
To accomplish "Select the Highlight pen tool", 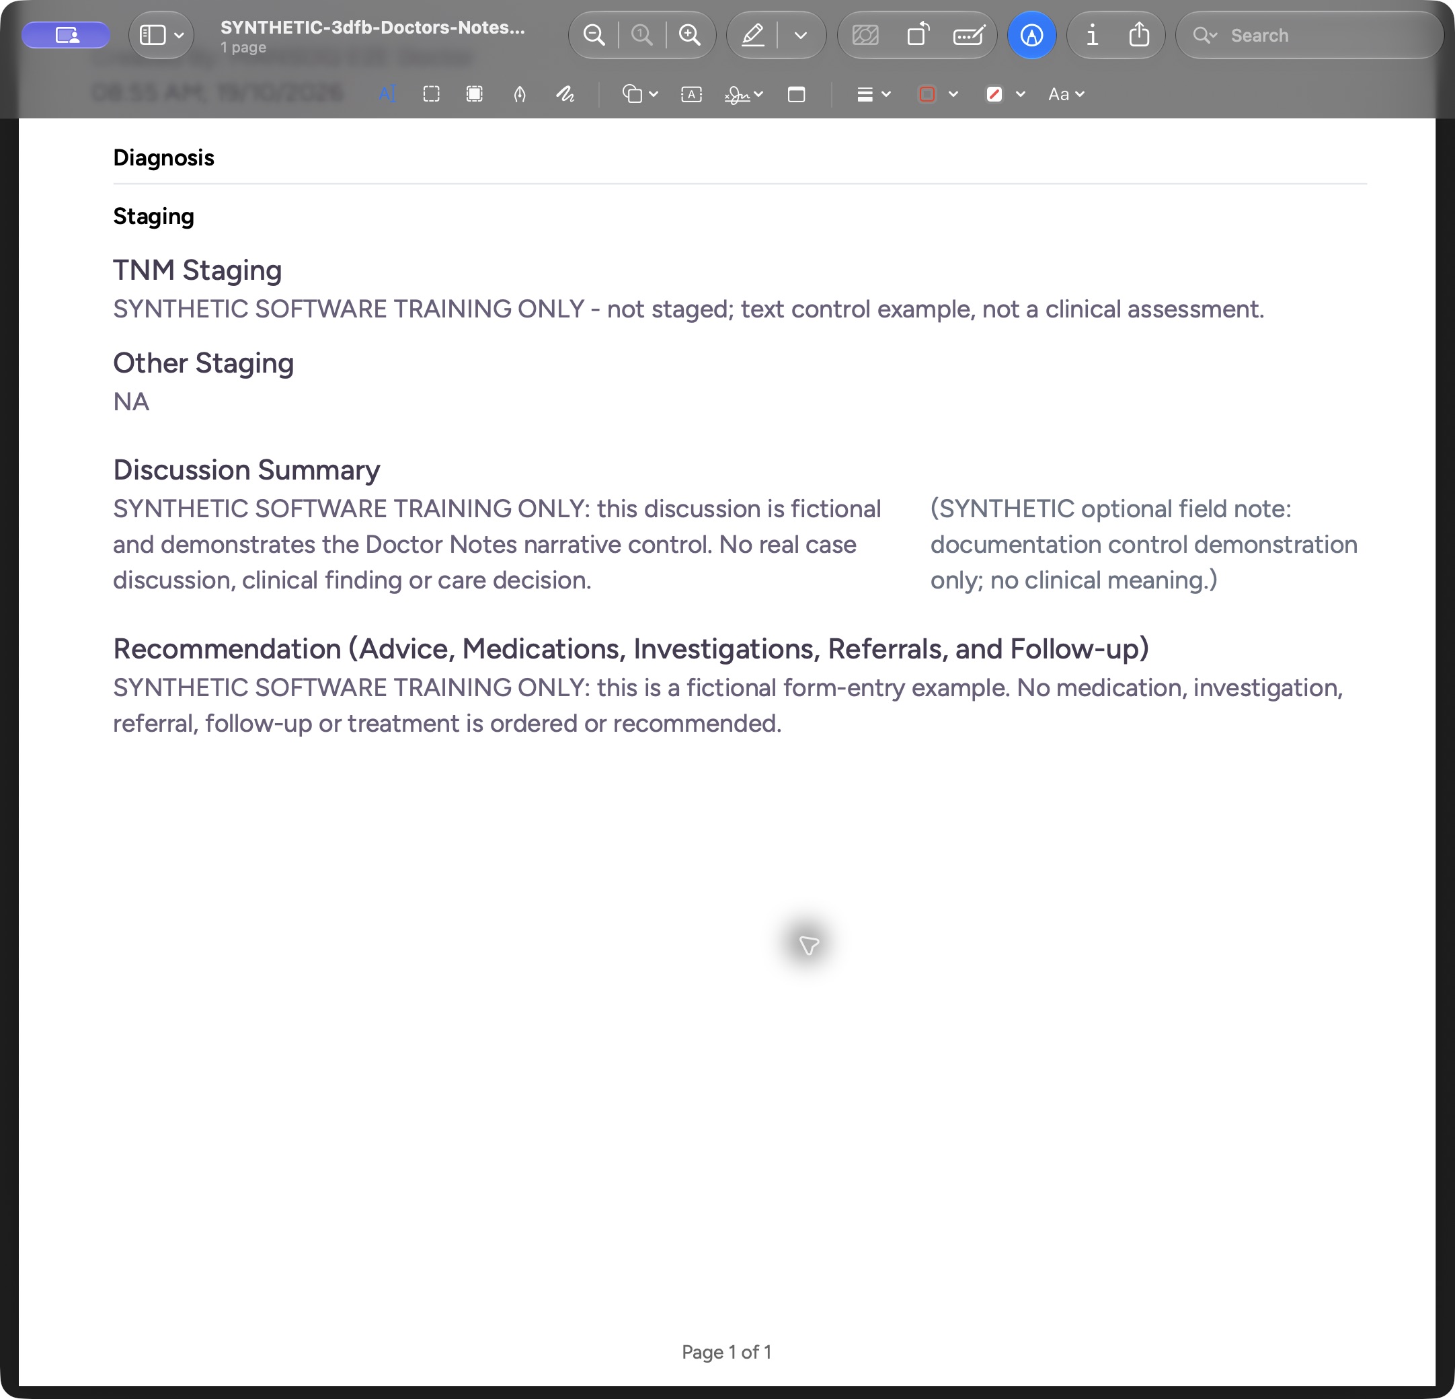I will coord(753,35).
